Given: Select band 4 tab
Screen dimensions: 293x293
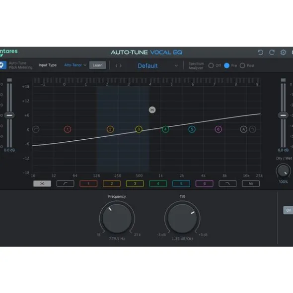Looking at the screenshot, I should pos(158,184).
